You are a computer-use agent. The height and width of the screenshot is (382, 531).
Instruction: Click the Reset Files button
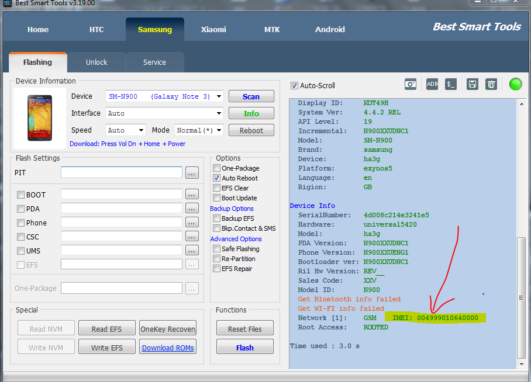tap(245, 328)
